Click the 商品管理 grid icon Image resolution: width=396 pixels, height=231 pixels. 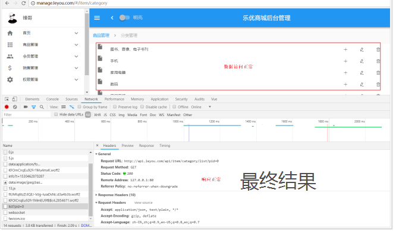point(10,44)
